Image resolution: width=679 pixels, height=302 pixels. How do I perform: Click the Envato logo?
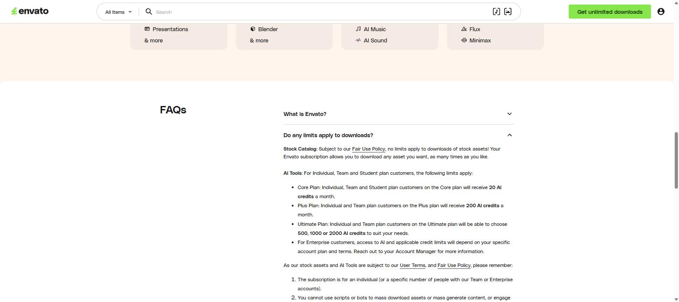[x=30, y=11]
